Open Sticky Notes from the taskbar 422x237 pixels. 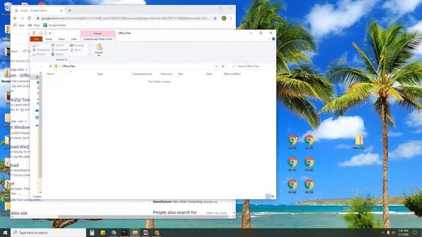[x=103, y=232]
